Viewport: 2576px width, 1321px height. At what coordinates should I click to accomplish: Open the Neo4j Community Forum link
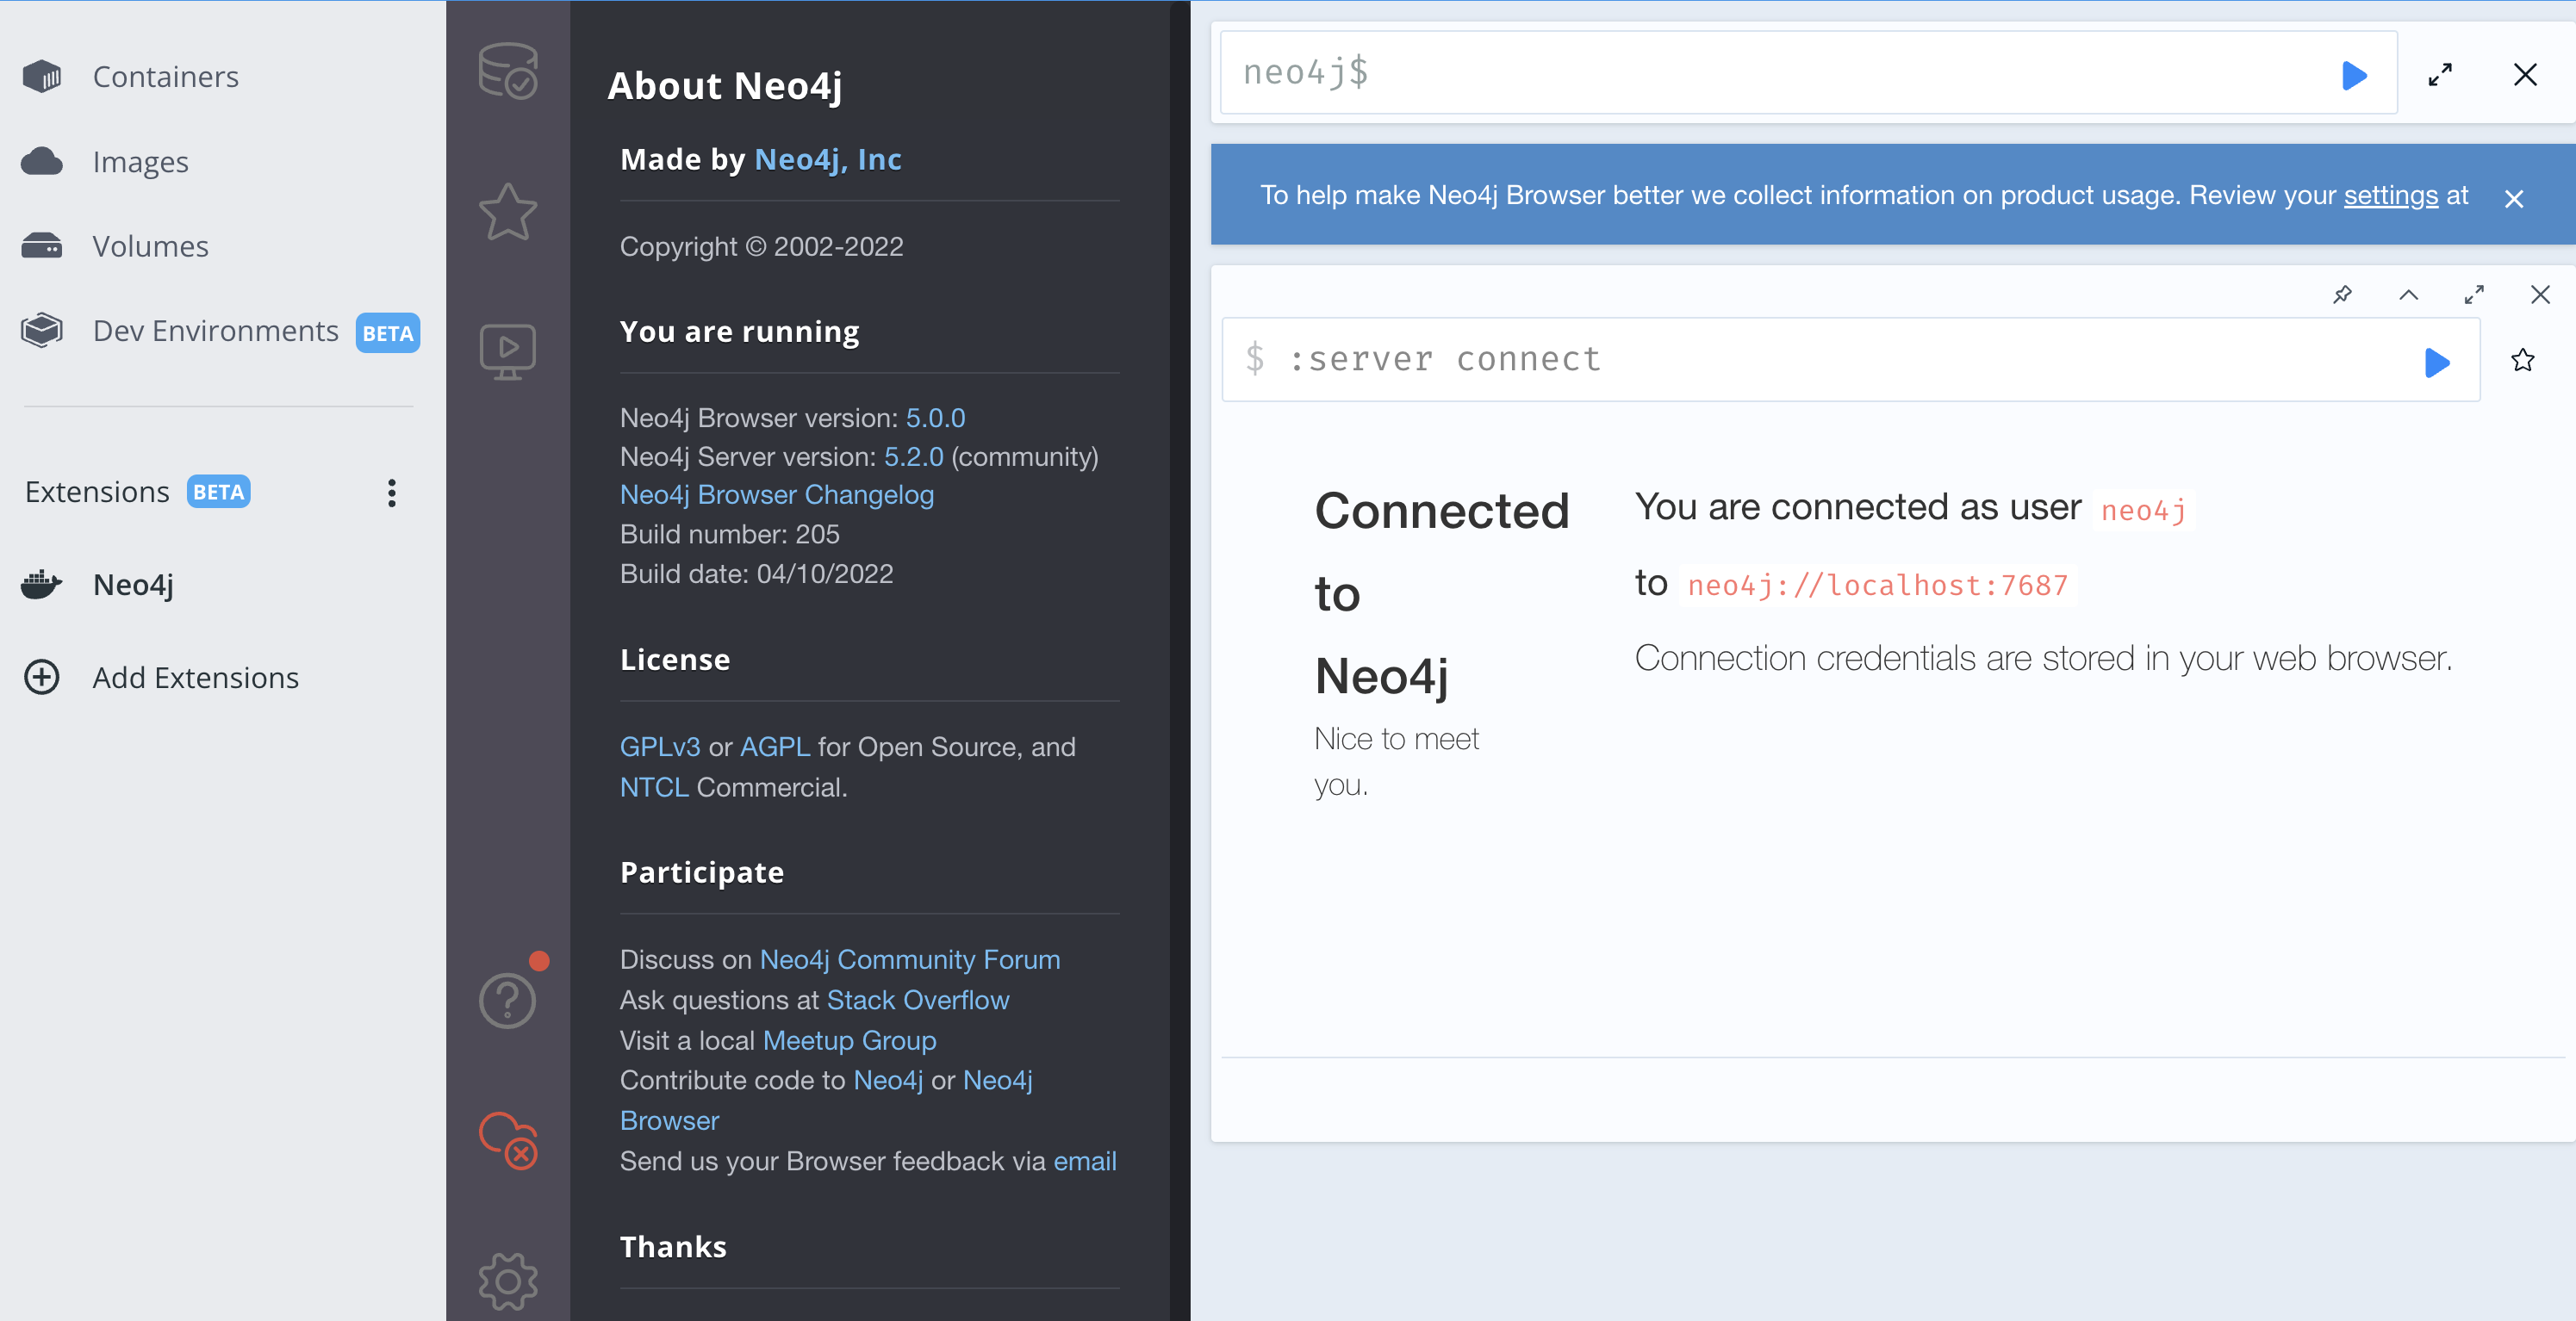909,960
